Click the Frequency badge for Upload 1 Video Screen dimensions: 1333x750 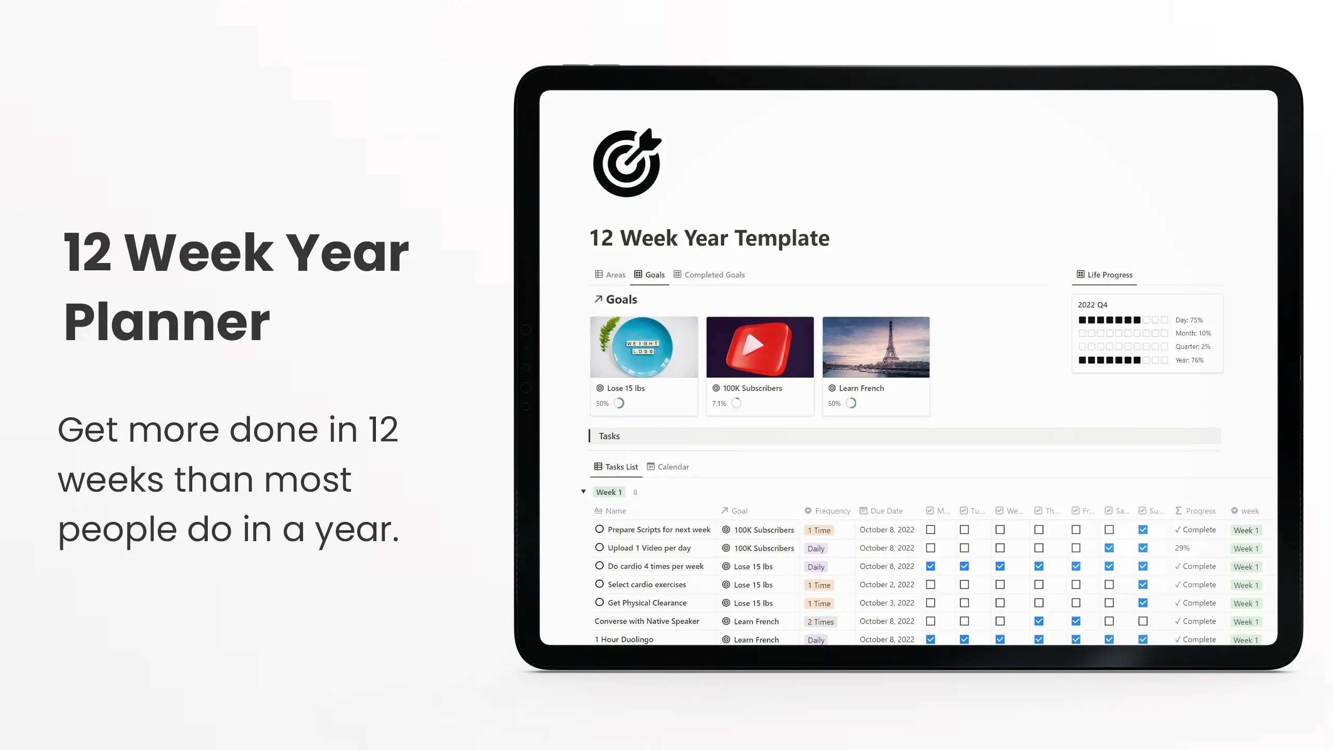[x=816, y=547]
